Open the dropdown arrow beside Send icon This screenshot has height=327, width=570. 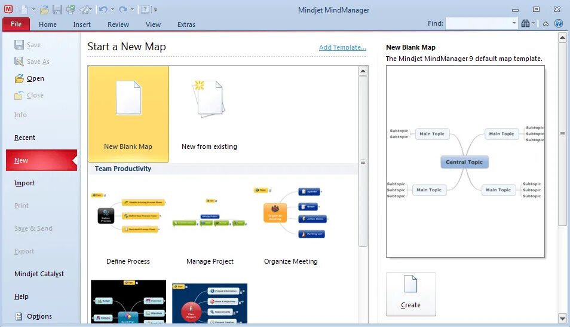point(90,10)
